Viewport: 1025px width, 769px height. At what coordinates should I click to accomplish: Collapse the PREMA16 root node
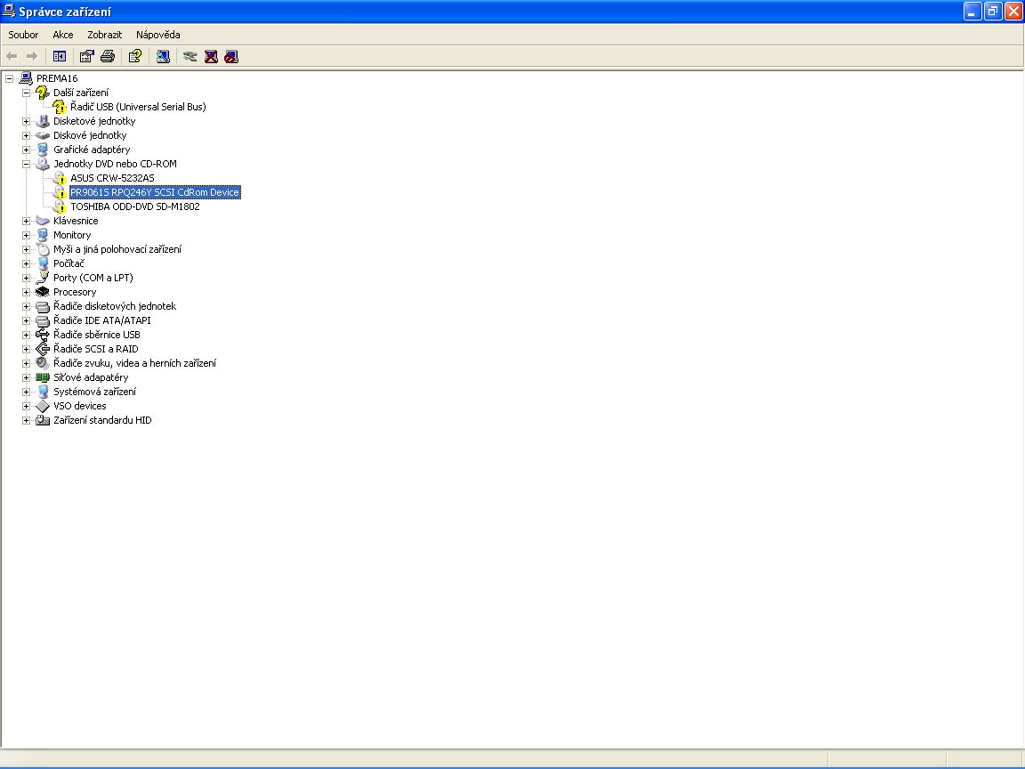[9, 78]
